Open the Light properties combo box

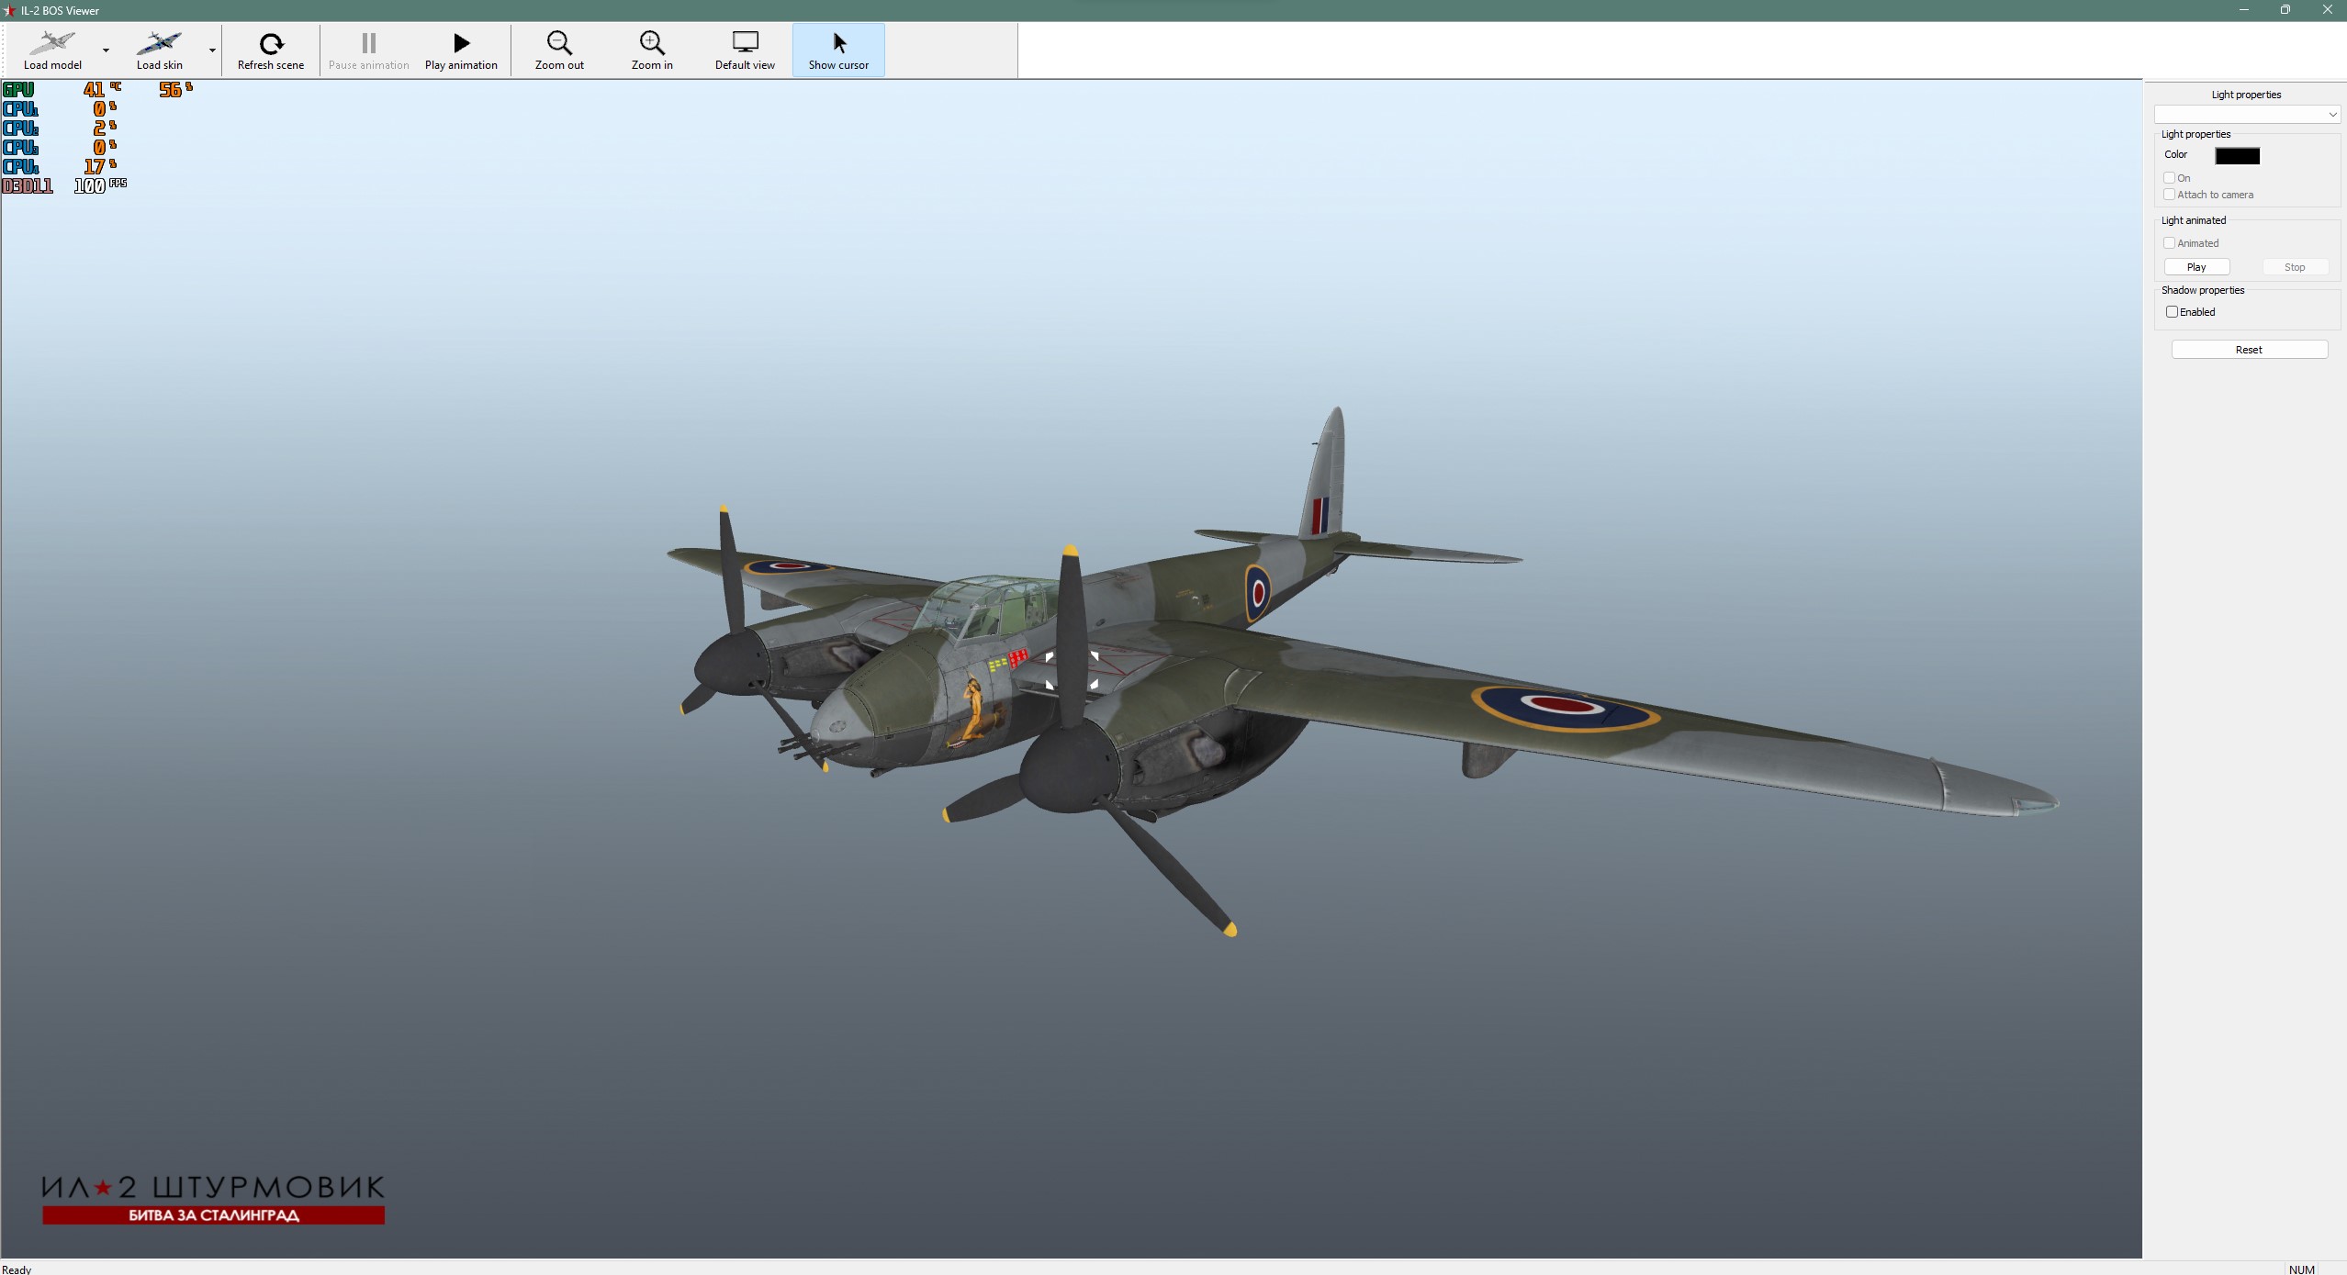2246,114
